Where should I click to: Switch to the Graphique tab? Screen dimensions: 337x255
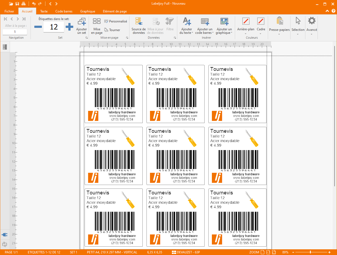pos(88,11)
